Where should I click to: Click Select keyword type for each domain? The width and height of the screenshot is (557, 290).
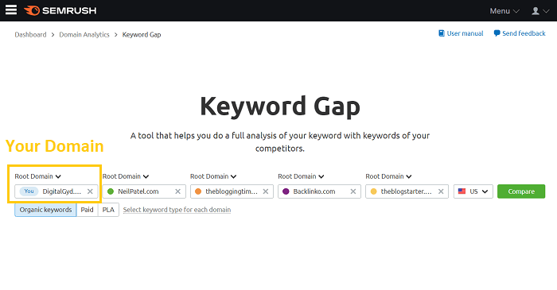177,210
